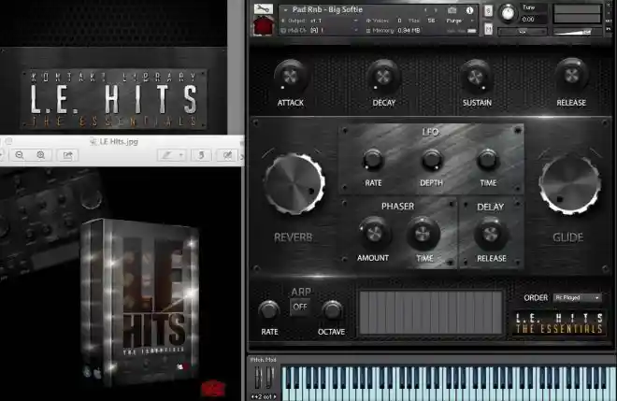Click the Tune knob in header
The height and width of the screenshot is (401, 617).
508,13
